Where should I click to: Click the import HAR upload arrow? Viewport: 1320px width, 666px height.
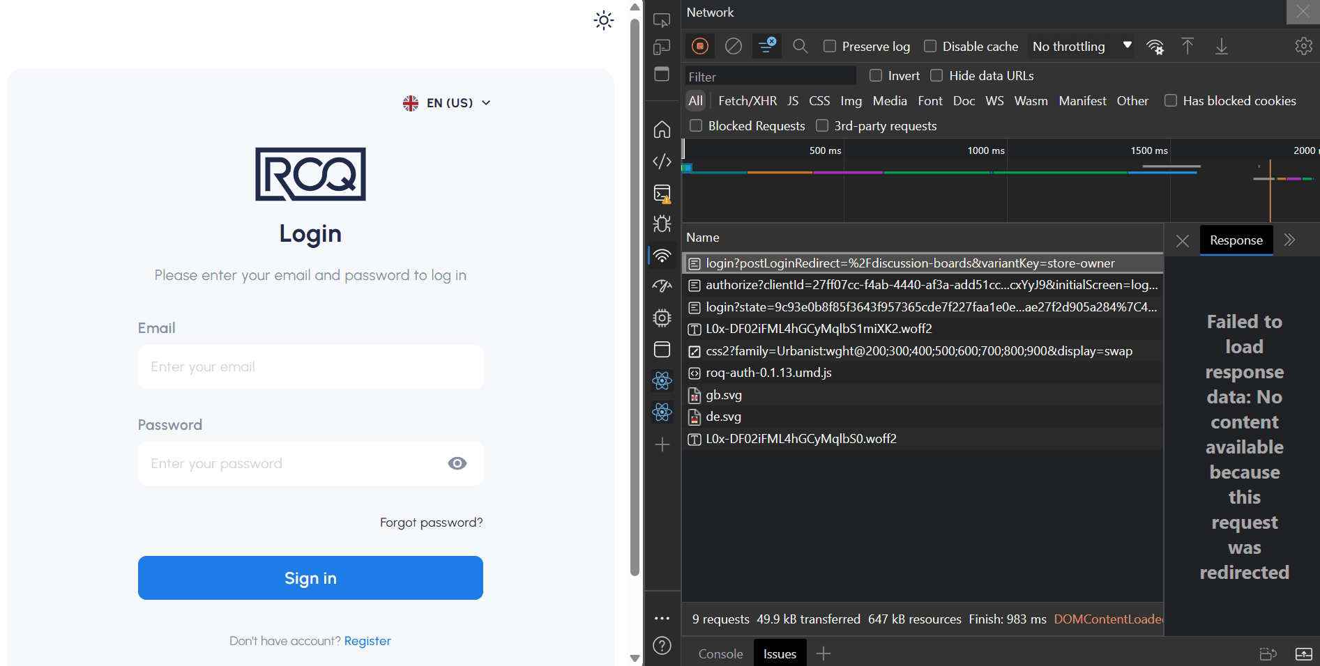(1188, 47)
